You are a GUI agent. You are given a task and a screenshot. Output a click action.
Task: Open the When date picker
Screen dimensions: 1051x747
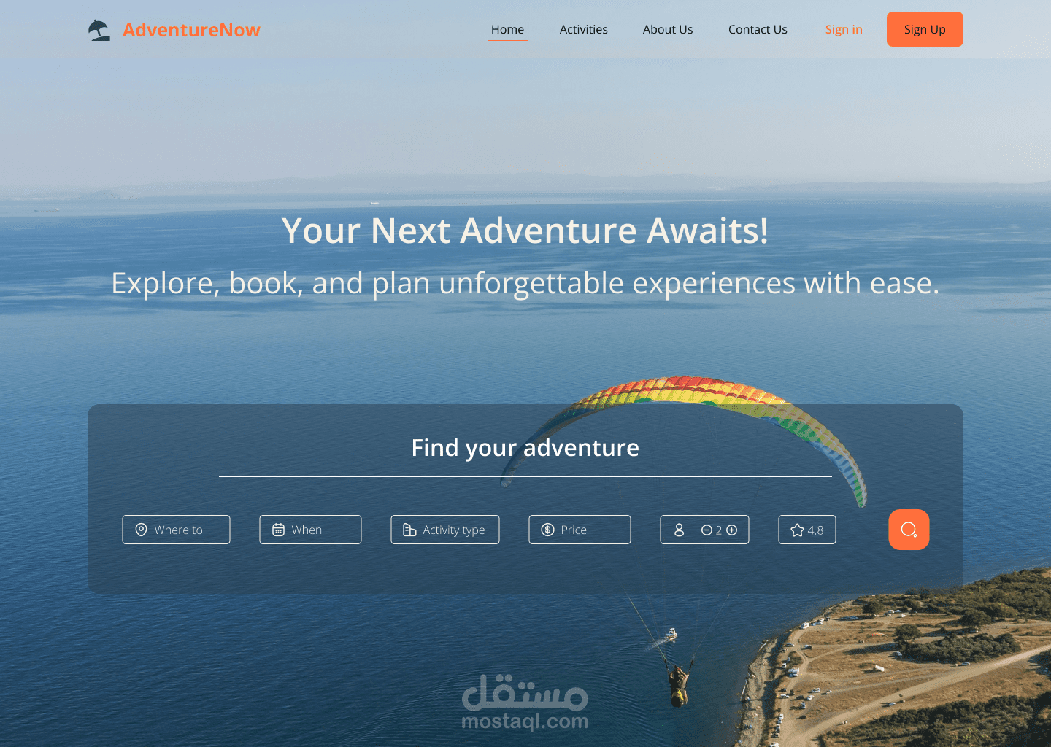coord(310,530)
